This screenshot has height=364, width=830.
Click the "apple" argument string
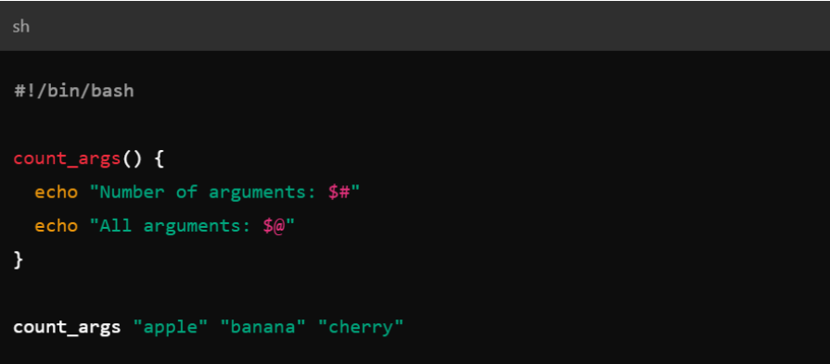(x=170, y=328)
